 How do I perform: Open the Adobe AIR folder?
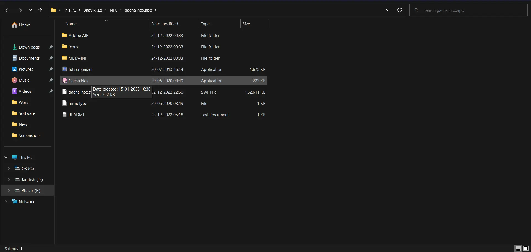pos(78,36)
